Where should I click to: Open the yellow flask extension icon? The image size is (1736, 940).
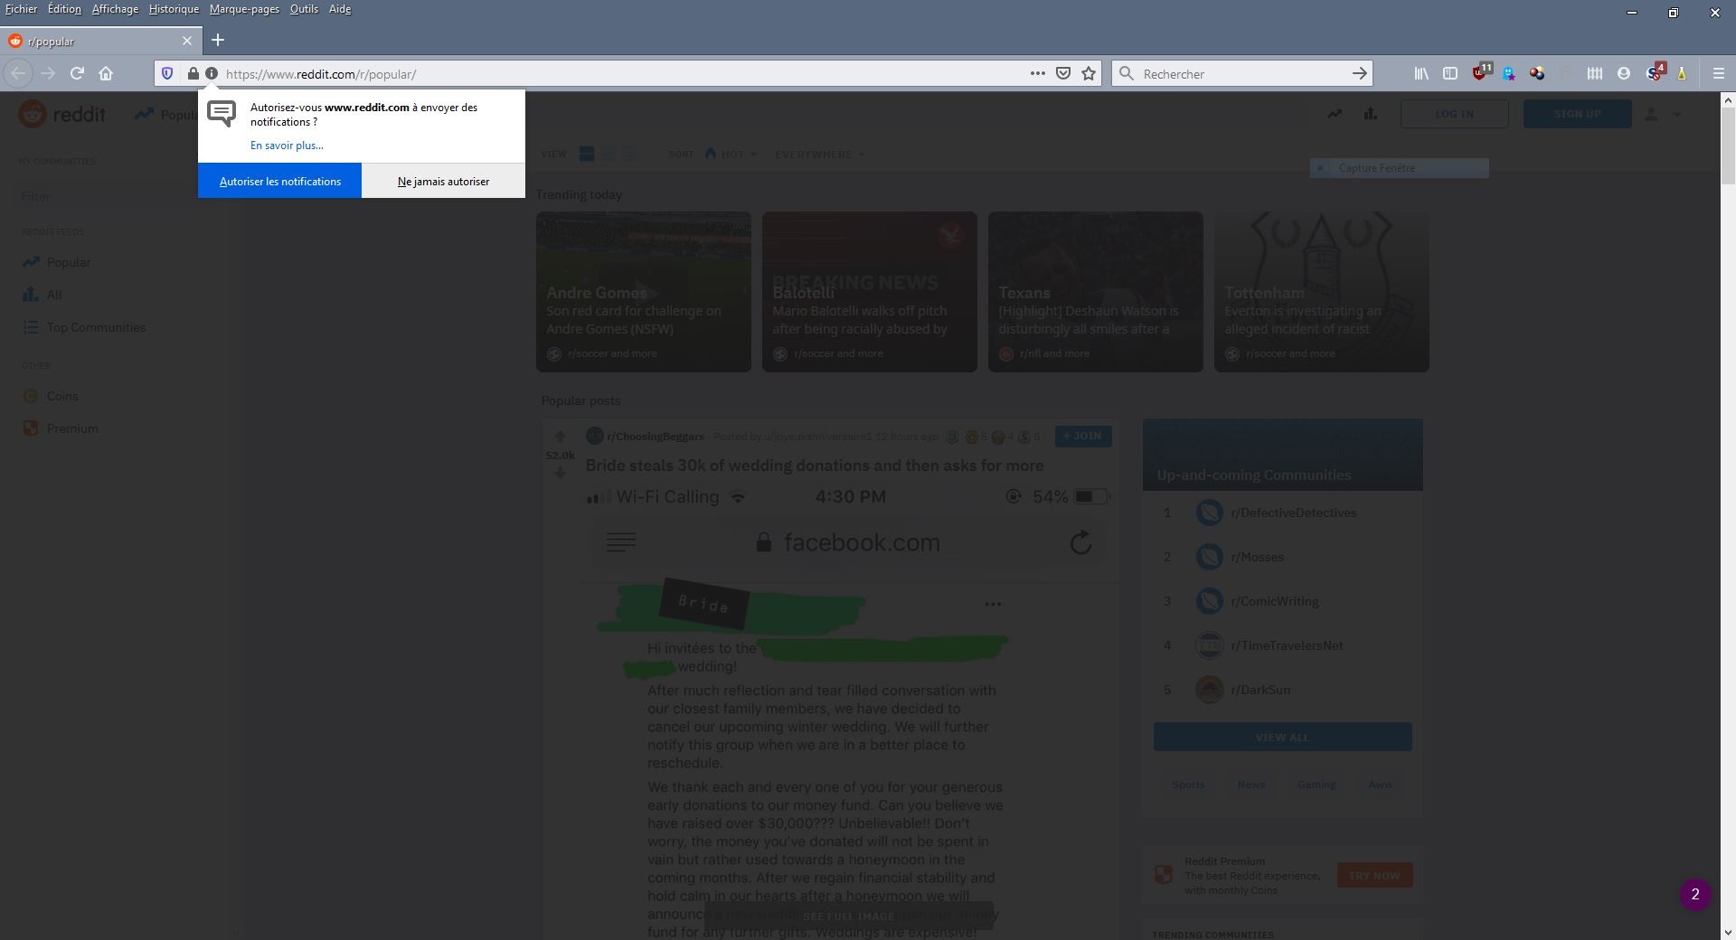coord(1682,74)
